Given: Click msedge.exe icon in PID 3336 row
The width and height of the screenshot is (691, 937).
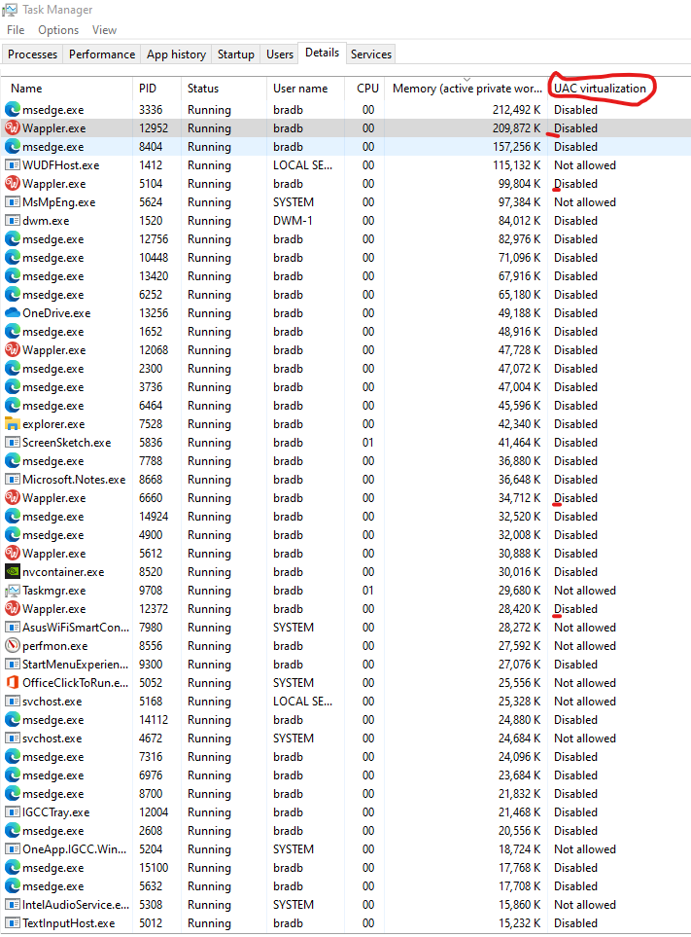Looking at the screenshot, I should point(12,109).
